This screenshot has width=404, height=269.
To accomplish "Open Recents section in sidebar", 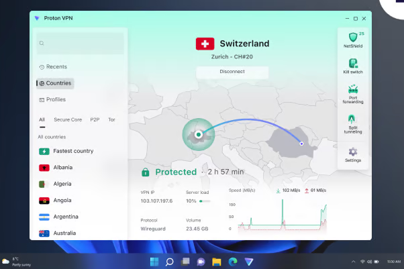I will (x=53, y=66).
